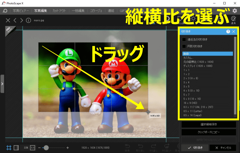The image size is (240, 153).
Task: Click the 1920 x 1434 image size readout
Action: click(95, 148)
